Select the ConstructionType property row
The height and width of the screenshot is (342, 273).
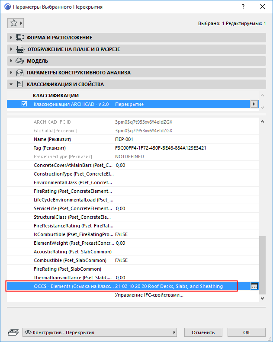coord(133,174)
